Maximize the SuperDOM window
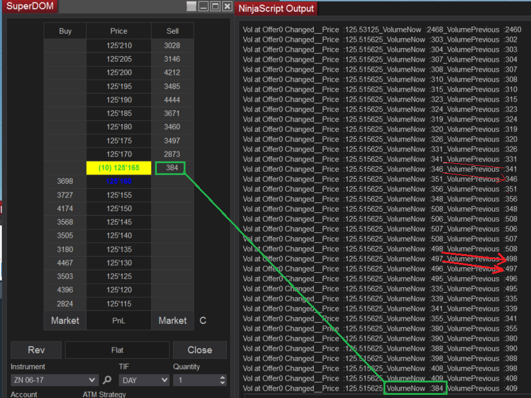 point(215,6)
